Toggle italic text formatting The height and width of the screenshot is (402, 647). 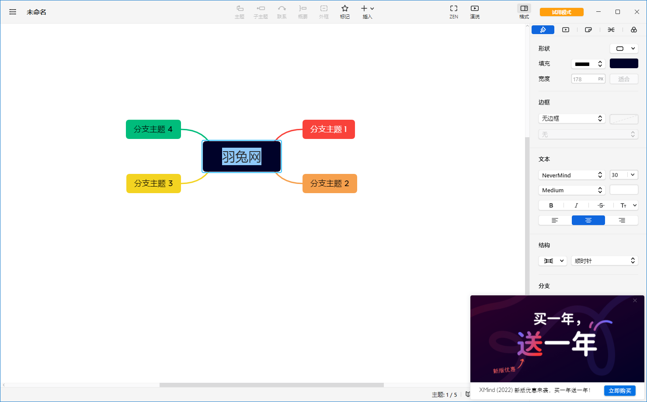coord(576,205)
